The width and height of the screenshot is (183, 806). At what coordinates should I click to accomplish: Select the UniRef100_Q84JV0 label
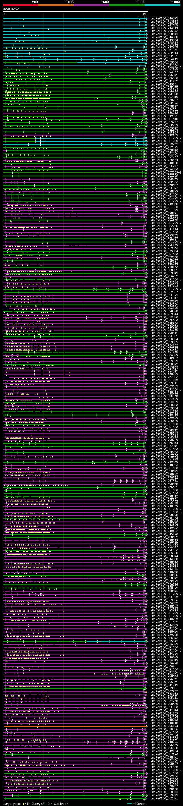(164, 654)
